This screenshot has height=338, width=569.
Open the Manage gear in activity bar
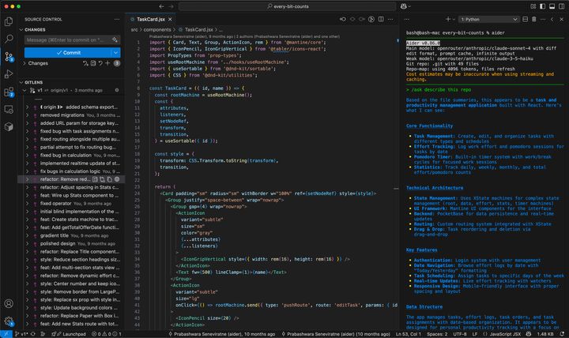click(x=9, y=321)
